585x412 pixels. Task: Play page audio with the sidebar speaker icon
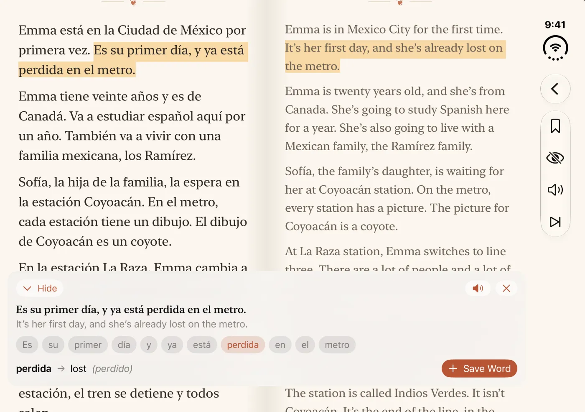pyautogui.click(x=555, y=190)
